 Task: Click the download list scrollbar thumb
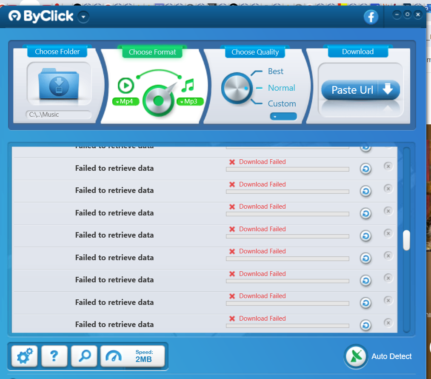tap(406, 240)
